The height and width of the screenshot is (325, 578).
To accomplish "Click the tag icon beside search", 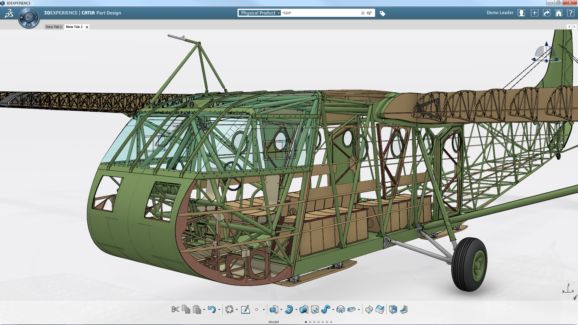I will pos(382,13).
